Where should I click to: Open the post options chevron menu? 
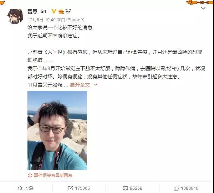click(x=203, y=8)
